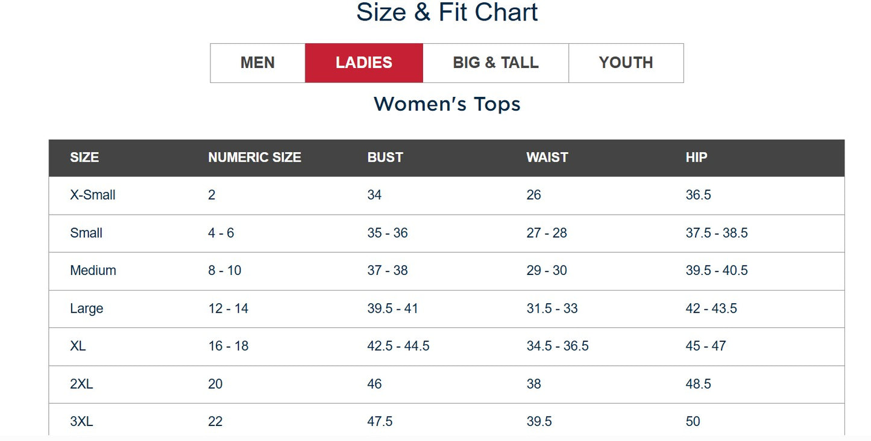Click the Women's Tops heading
The height and width of the screenshot is (441, 871).
(x=447, y=104)
